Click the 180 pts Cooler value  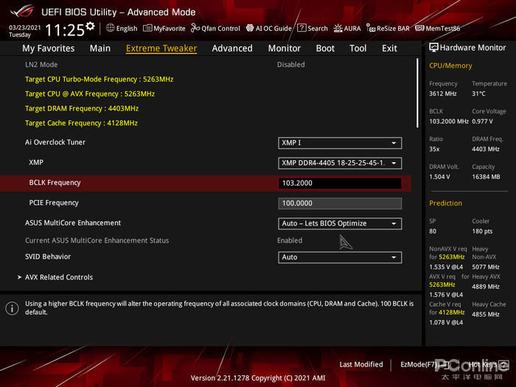482,231
